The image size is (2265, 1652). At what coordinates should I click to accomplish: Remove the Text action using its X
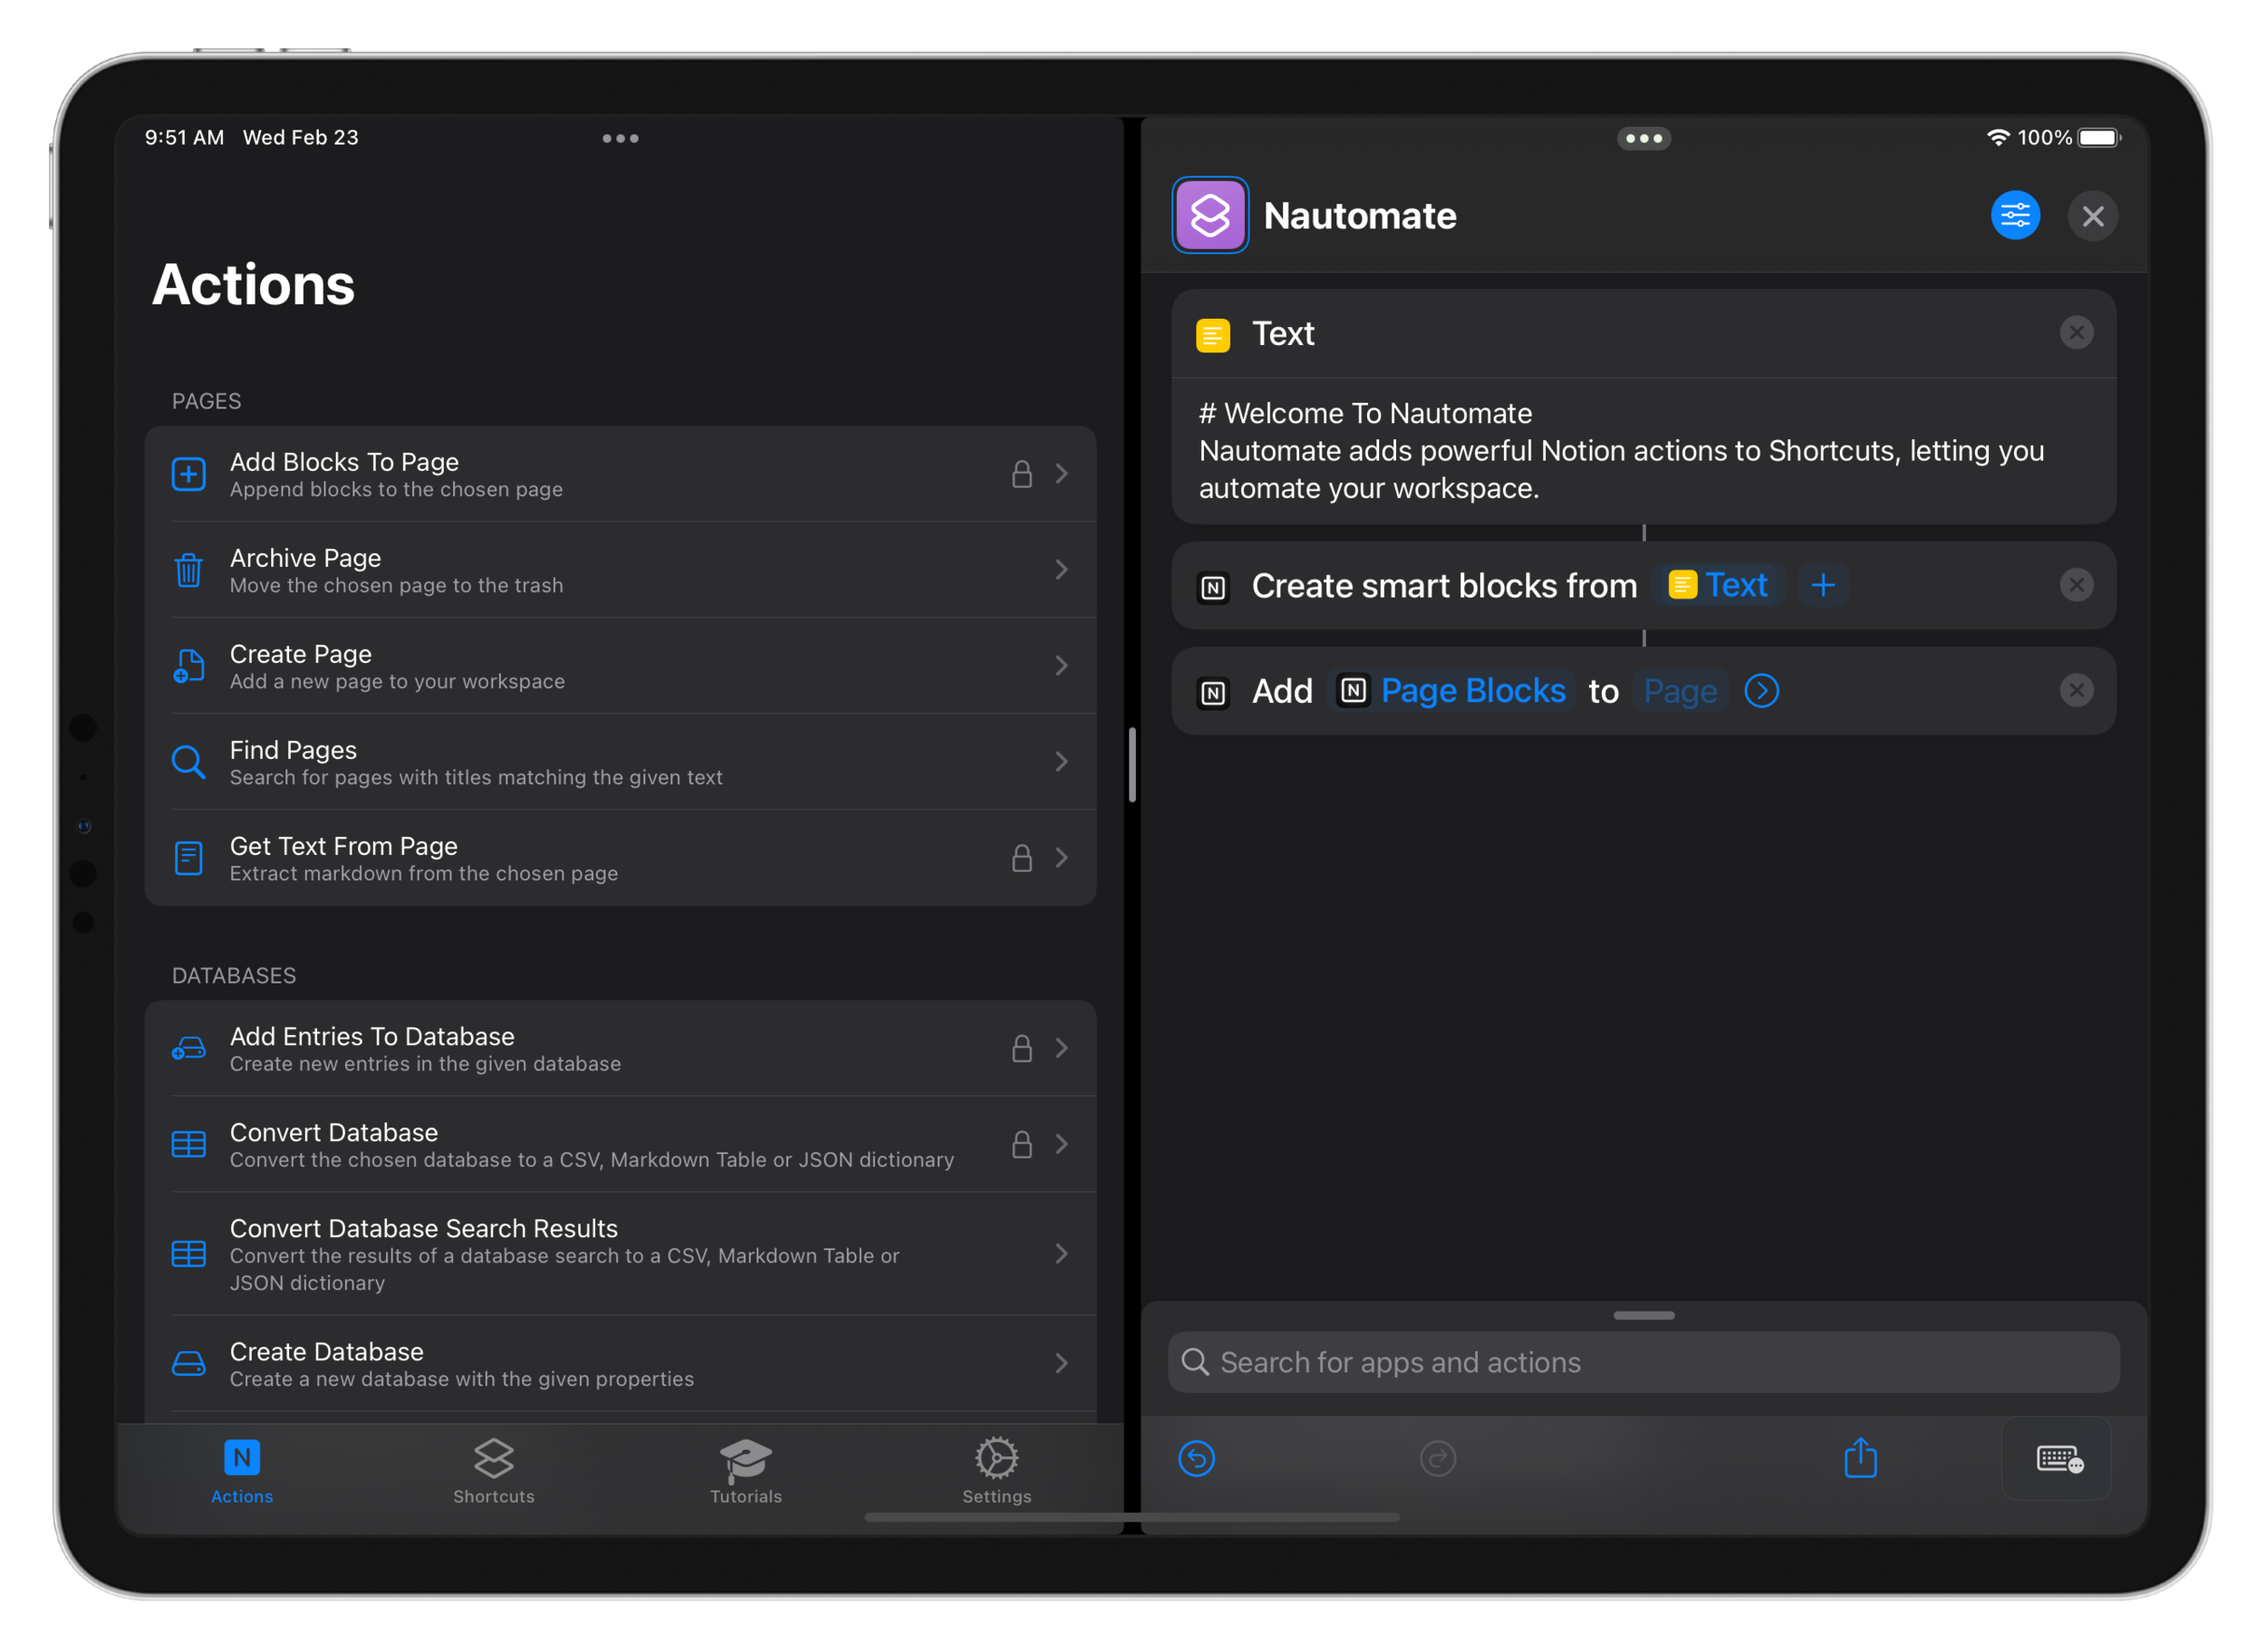point(2077,332)
